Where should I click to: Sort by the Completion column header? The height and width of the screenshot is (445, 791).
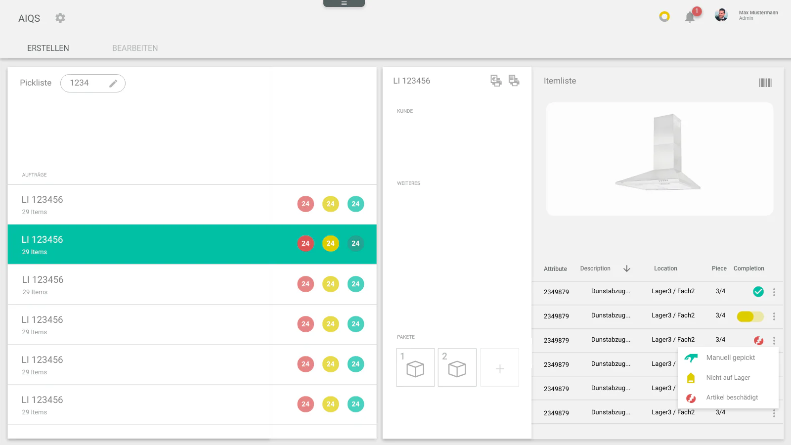point(749,268)
